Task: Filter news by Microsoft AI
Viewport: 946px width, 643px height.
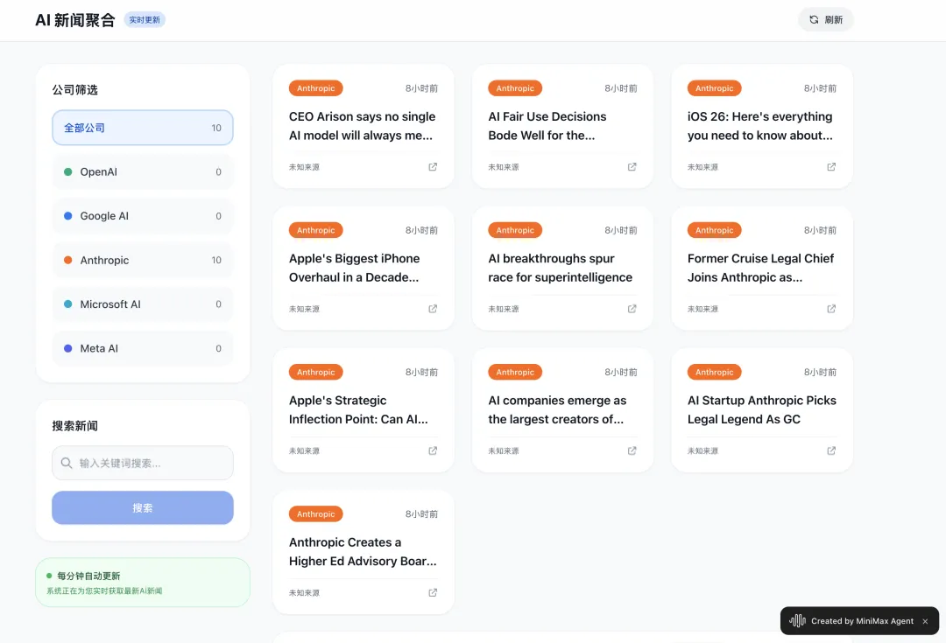Action: tap(143, 304)
